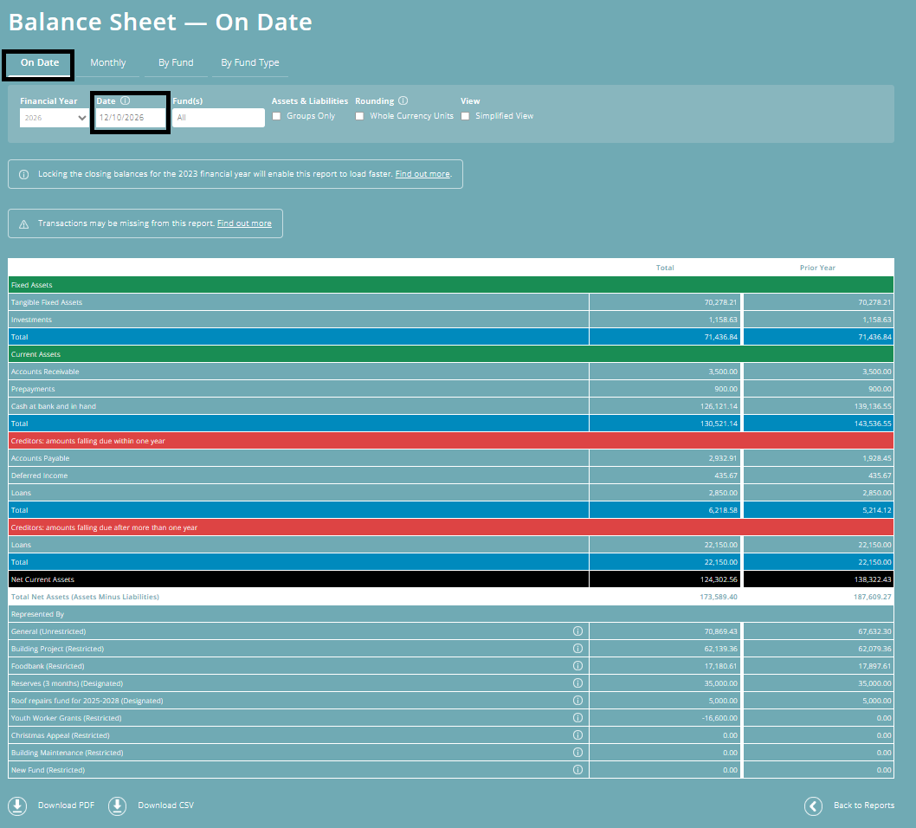Switch to the On Date tab
The width and height of the screenshot is (916, 828).
pyautogui.click(x=40, y=62)
